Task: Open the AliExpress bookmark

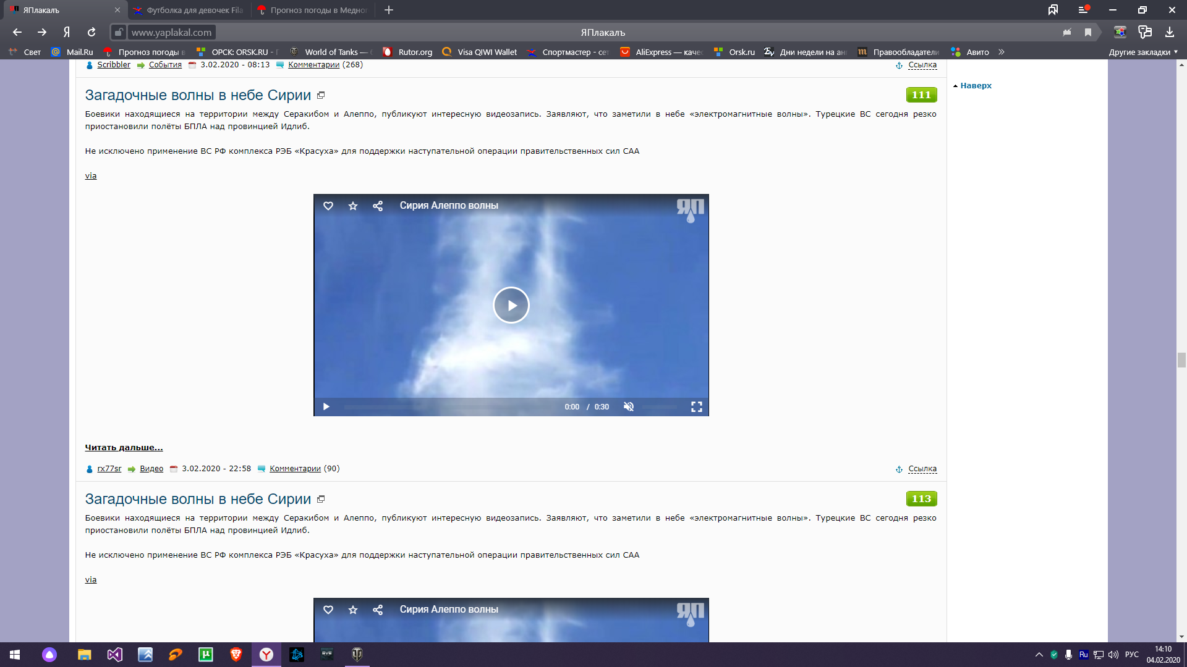Action: point(662,52)
